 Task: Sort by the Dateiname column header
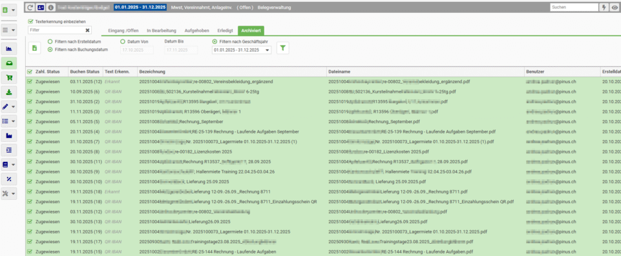(x=339, y=72)
